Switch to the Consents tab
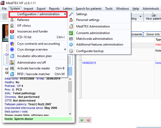Viewport: 161px width, 128px height. click(x=136, y=34)
